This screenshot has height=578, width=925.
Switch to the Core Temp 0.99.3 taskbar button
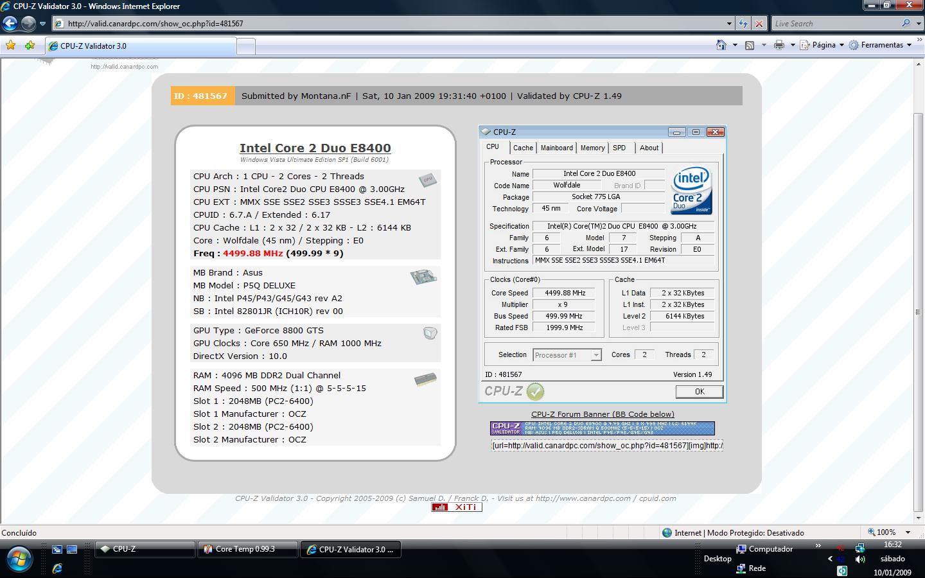(247, 549)
